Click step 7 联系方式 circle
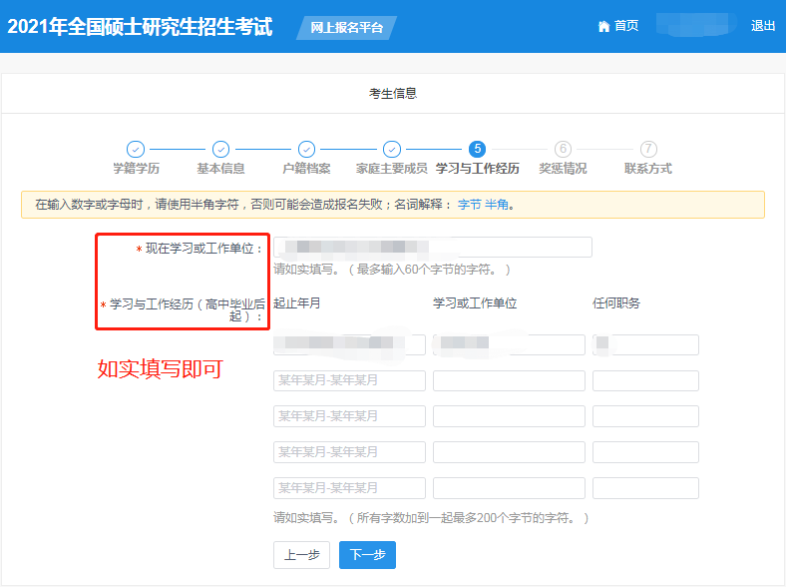This screenshot has height=587, width=786. [648, 149]
